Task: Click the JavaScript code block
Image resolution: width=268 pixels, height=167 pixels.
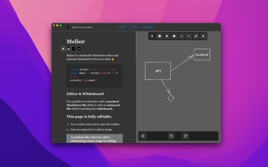Action: tap(95, 76)
